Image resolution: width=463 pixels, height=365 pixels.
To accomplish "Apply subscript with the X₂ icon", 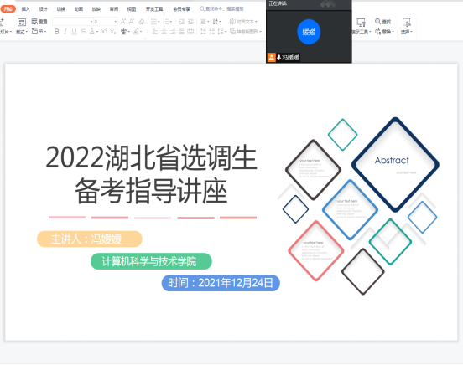I will 112,32.
